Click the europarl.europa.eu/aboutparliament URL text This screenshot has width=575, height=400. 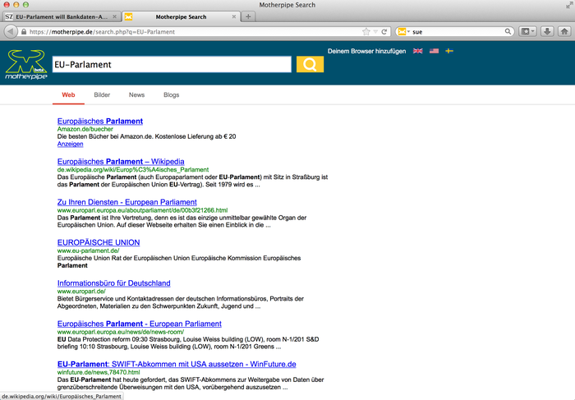coord(142,210)
